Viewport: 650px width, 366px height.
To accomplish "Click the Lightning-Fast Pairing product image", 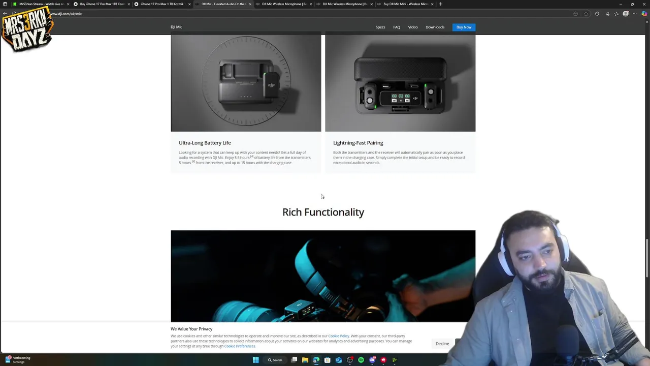I will [400, 83].
